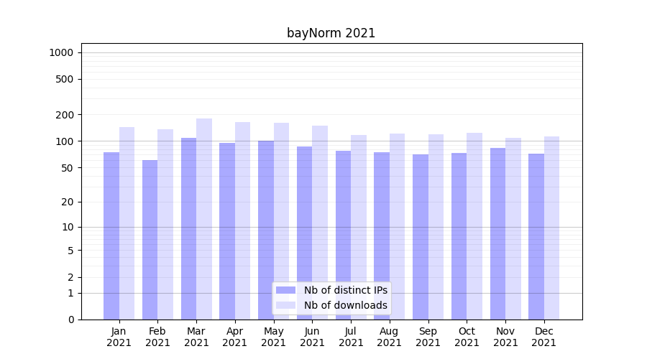This screenshot has width=647, height=359.
Task: Click the chart title bayNorm 2021
Action: (331, 33)
